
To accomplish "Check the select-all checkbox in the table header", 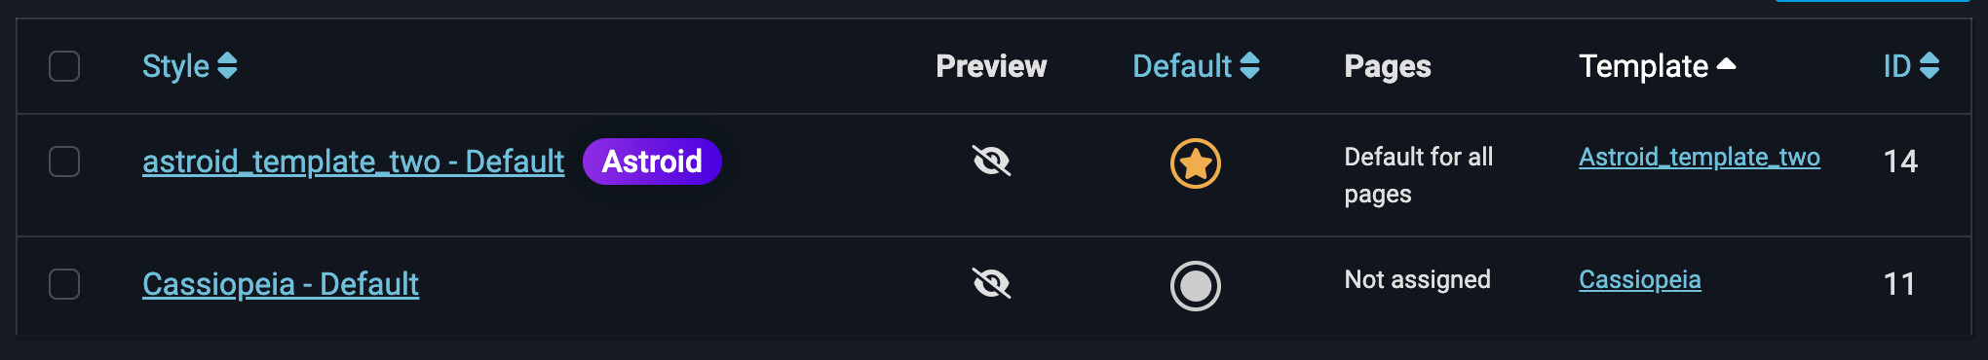I will coord(64,66).
